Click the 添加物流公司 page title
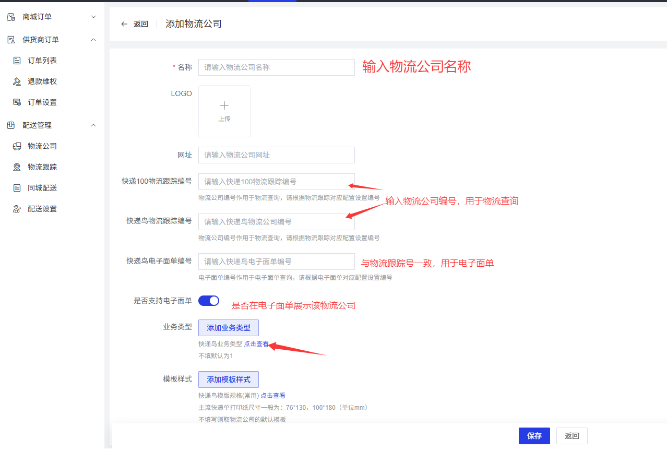 click(x=194, y=24)
